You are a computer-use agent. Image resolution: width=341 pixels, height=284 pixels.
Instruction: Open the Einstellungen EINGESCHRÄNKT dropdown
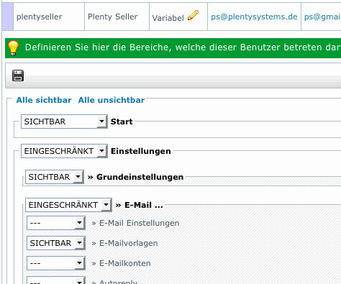[x=64, y=151]
